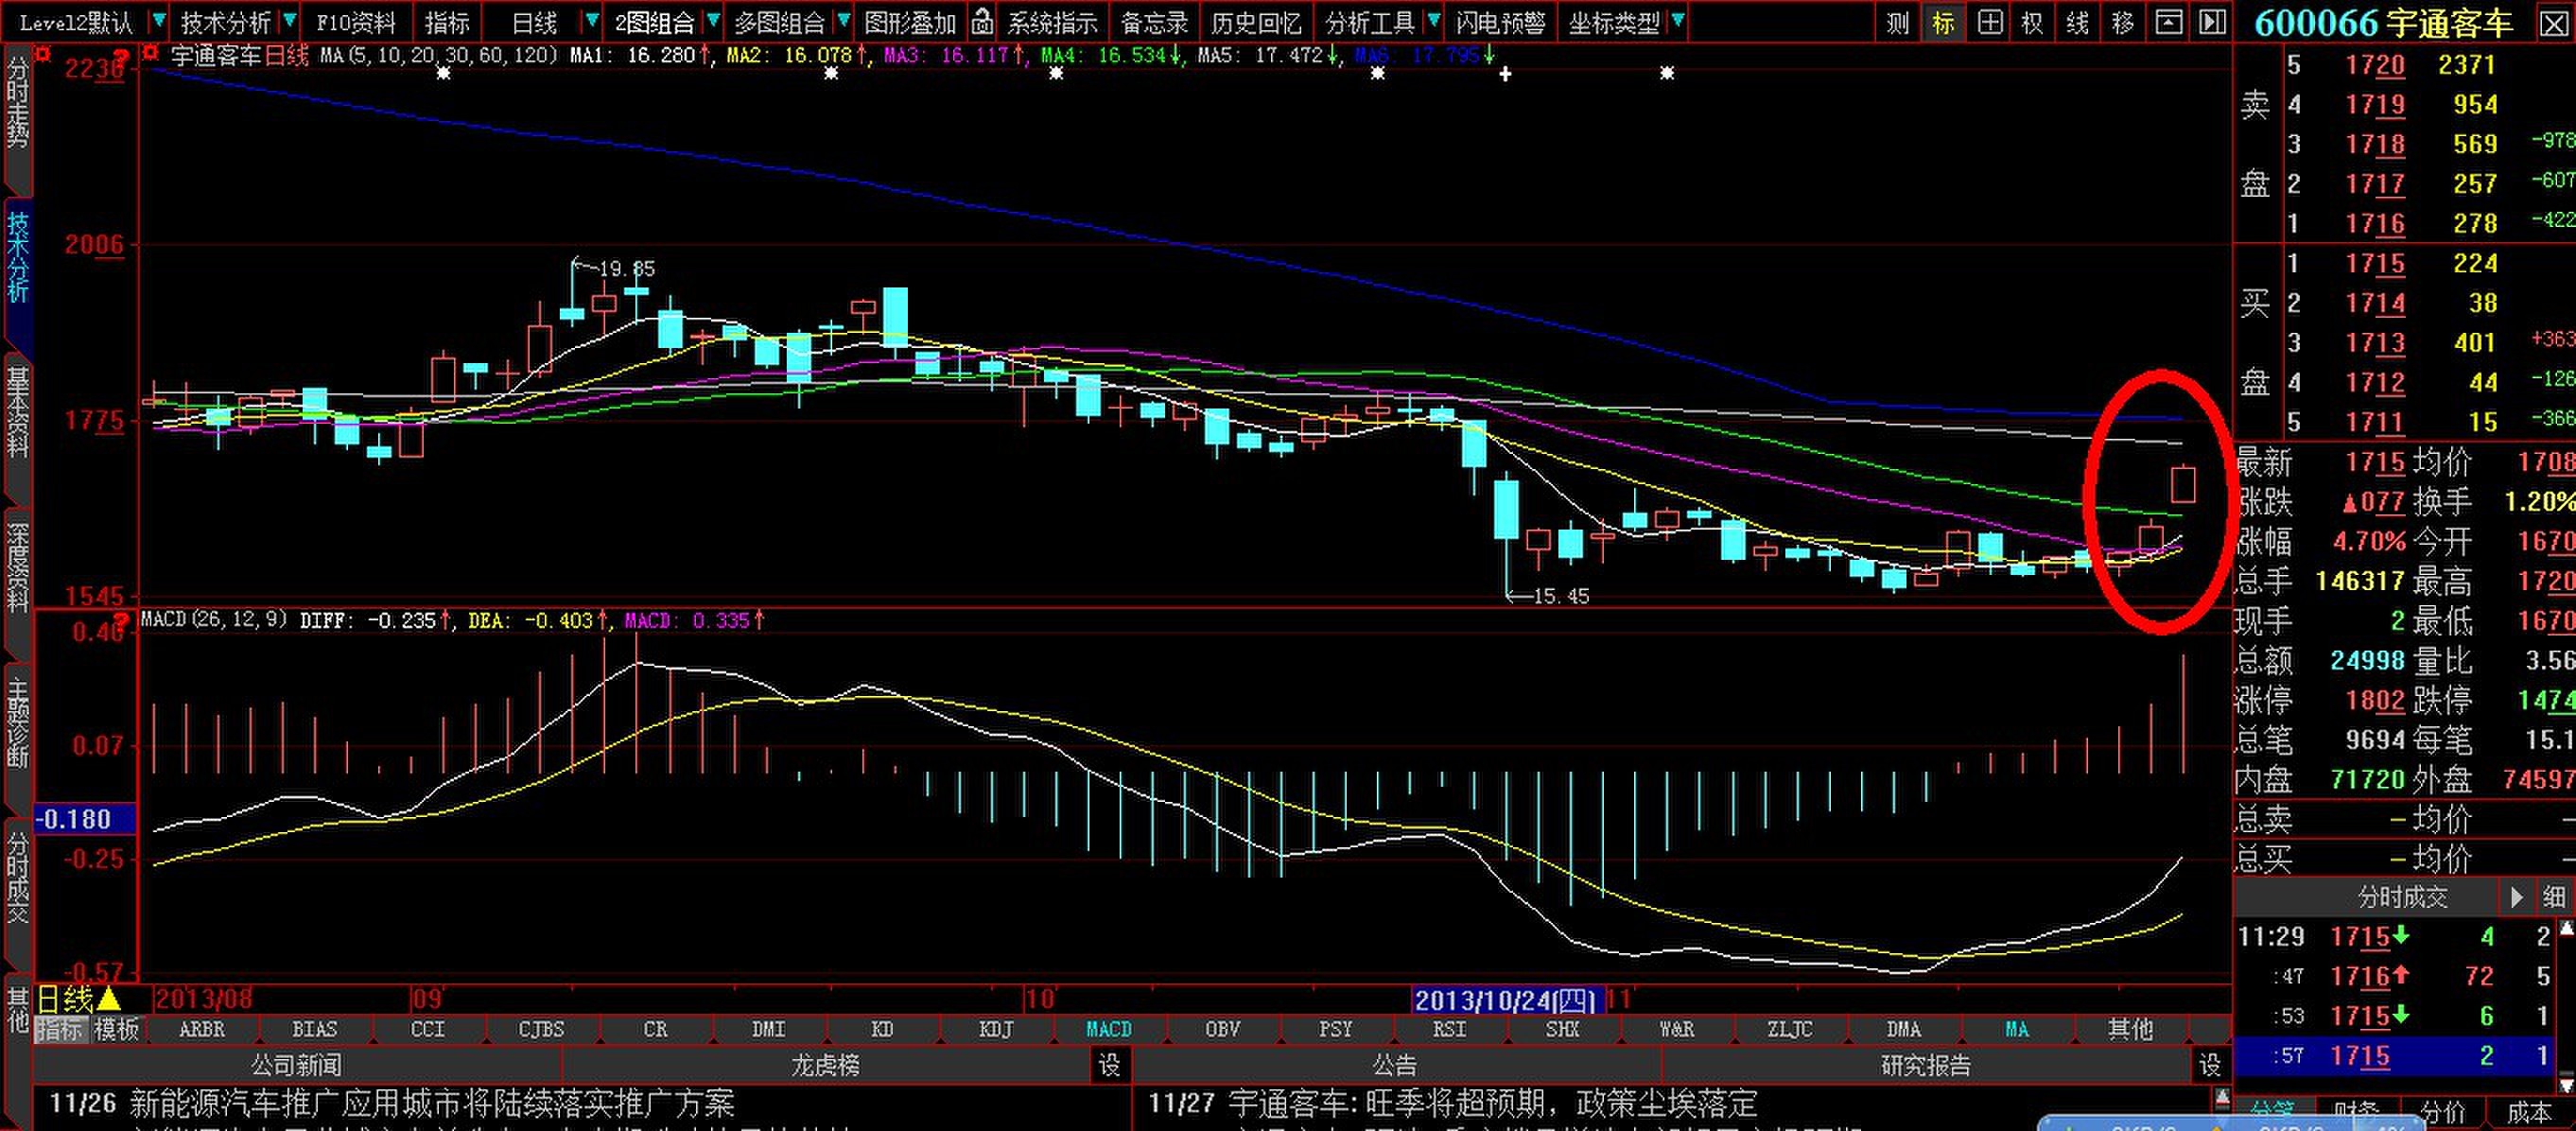Click the plus marker above the chart
Image resolution: width=2576 pixels, height=1131 pixels.
[1505, 74]
